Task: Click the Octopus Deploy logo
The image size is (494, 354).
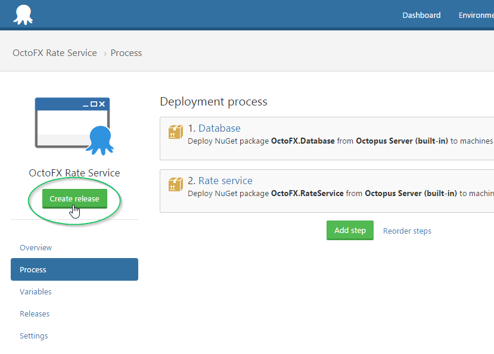Action: (23, 15)
